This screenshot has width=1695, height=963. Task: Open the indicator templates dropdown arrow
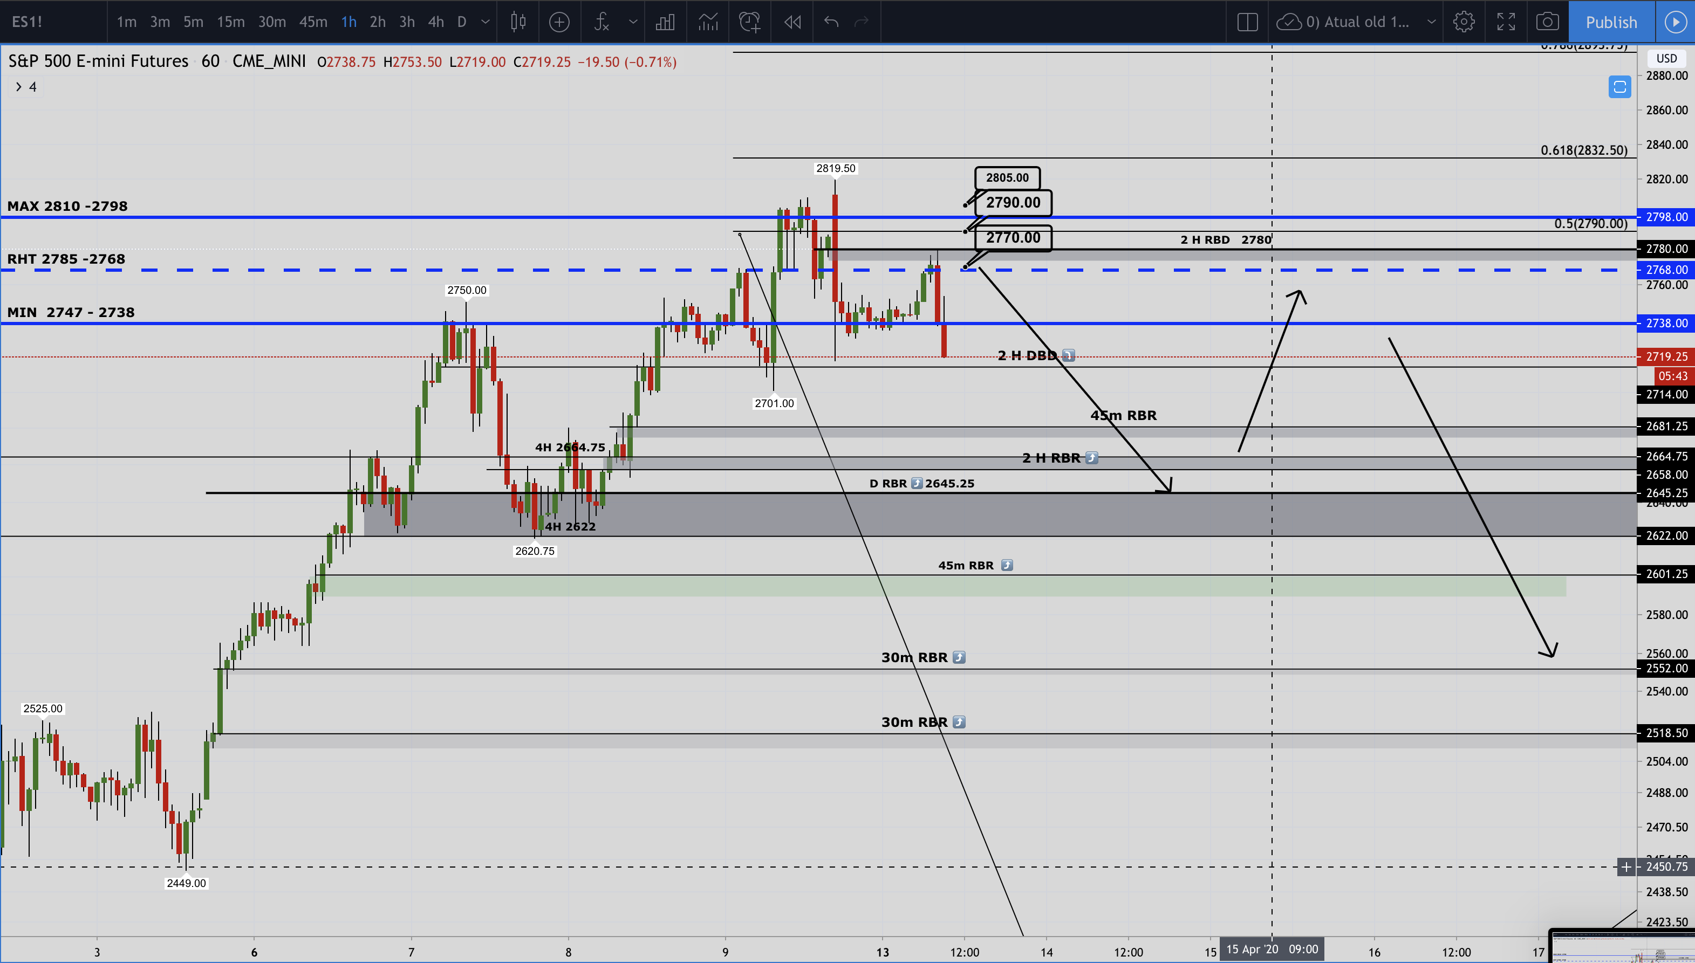pyautogui.click(x=633, y=22)
